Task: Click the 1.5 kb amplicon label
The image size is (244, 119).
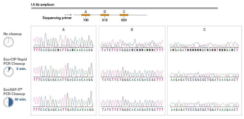Action: [x=42, y=5]
